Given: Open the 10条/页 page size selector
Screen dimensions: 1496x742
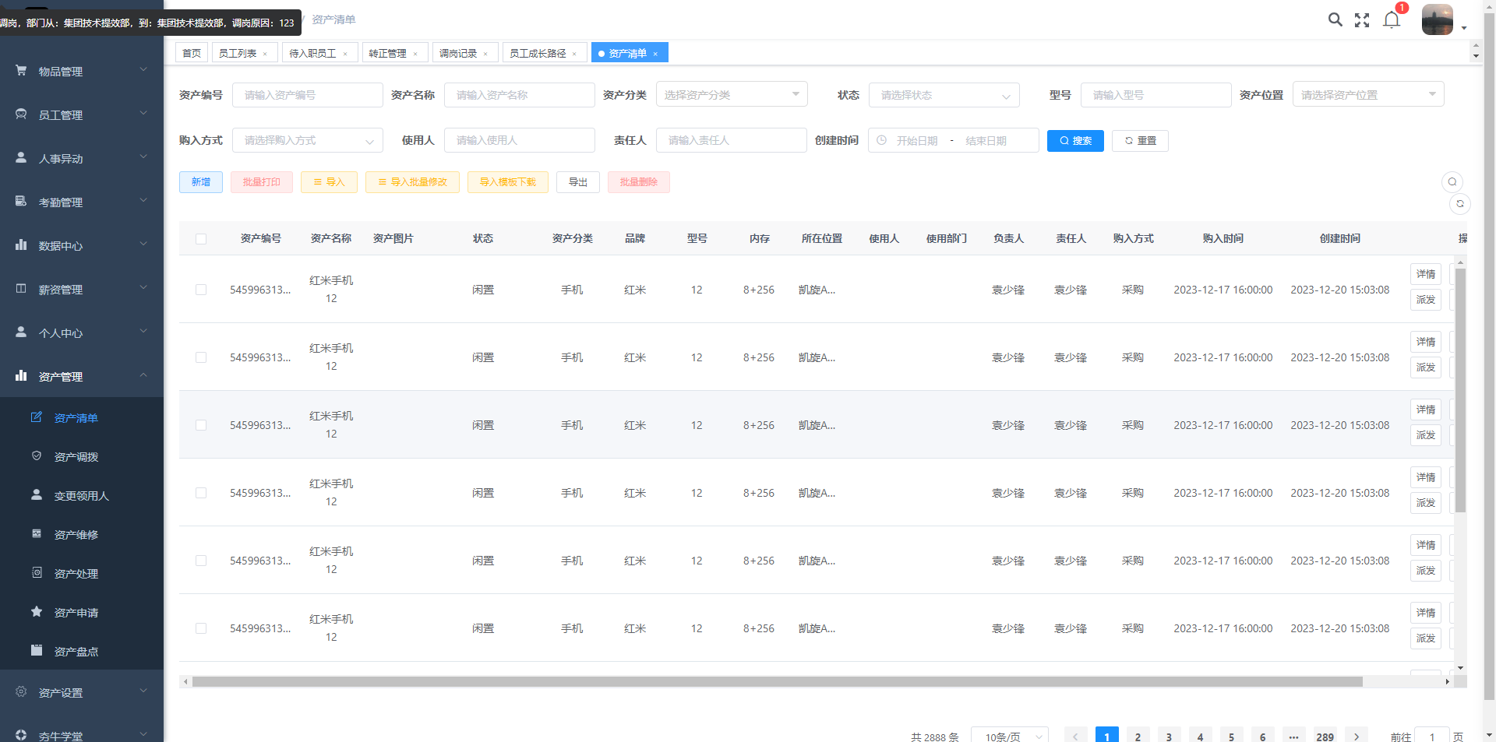Looking at the screenshot, I should tap(1009, 736).
